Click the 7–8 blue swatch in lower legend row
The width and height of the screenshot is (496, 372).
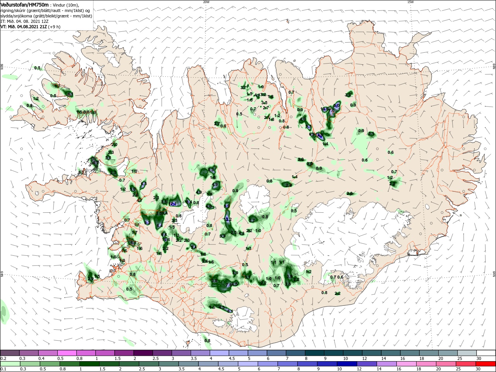pyautogui.click(x=287, y=364)
